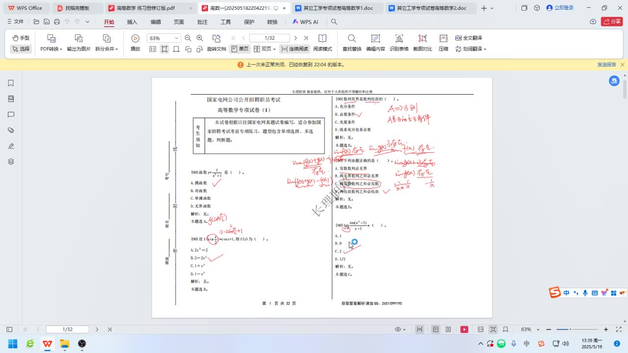This screenshot has width=628, height=353.
Task: Start slideshow with 播放 button
Action: [x=135, y=43]
